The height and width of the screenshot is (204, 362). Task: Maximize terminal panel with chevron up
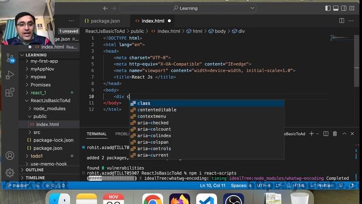(x=344, y=134)
